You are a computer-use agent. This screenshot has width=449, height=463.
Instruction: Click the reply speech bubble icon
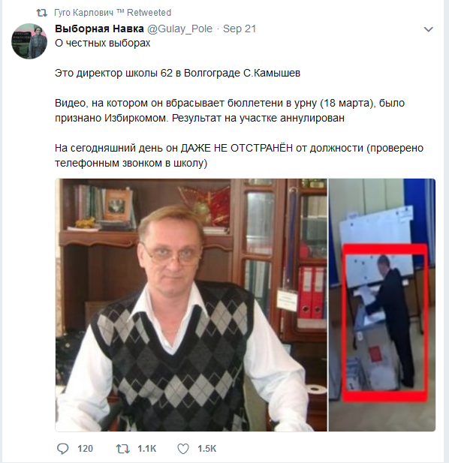[62, 449]
